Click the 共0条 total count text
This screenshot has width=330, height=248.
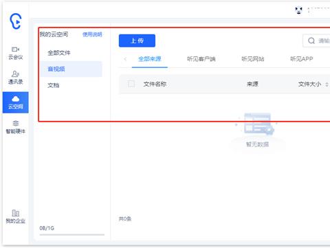(125, 219)
